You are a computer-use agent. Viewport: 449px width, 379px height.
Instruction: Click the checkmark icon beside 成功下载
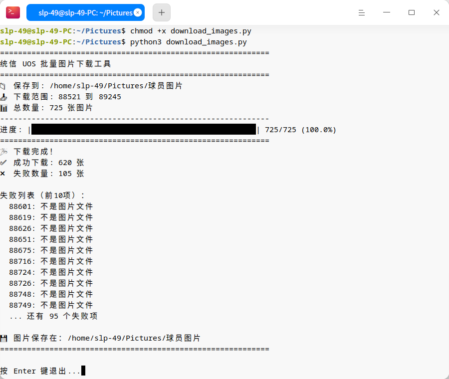[x=3, y=163]
